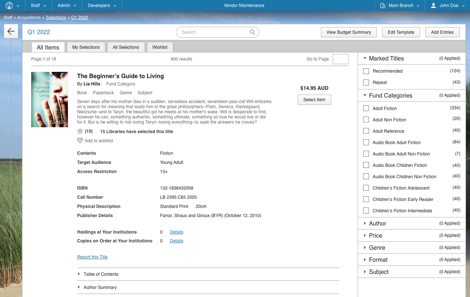This screenshot has height=297, width=470.
Task: Click the heart wishlist icon
Action: click(x=80, y=141)
